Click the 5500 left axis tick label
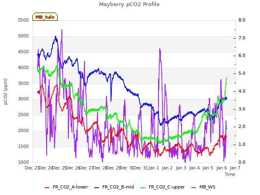Viewport: 260px width, 195px height. coord(24,20)
